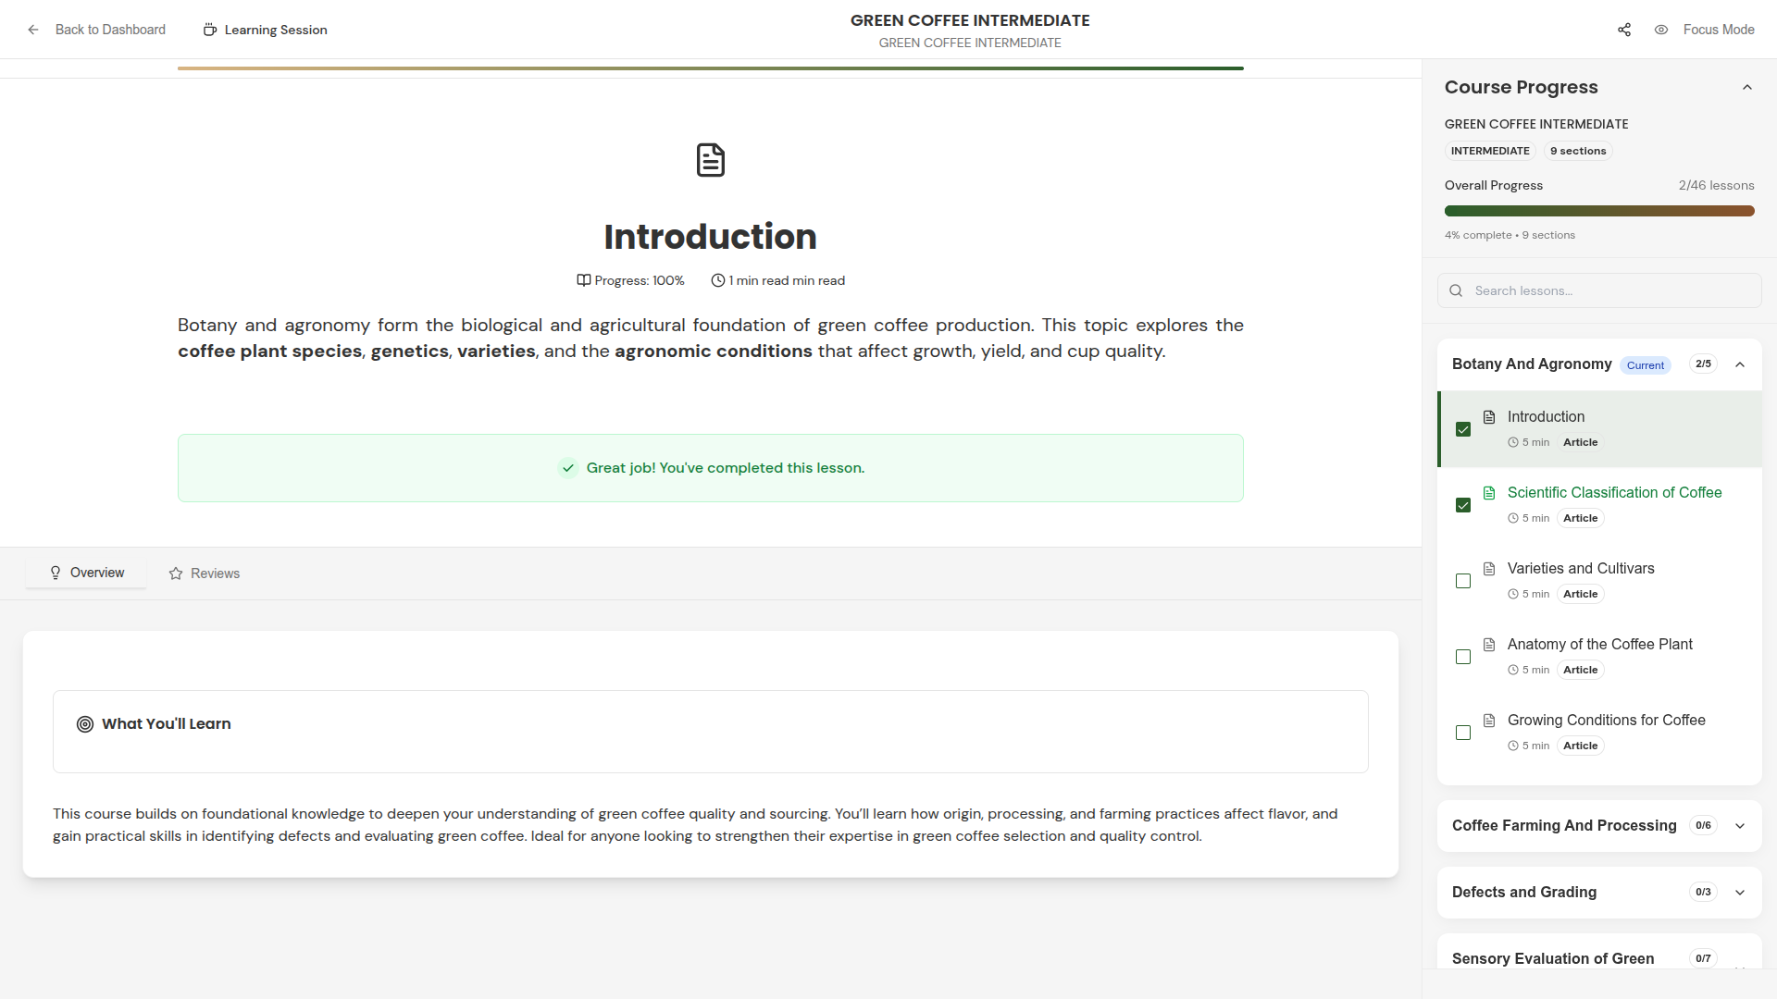Viewport: 1777px width, 999px height.
Task: Expand the Defects and Grading section
Action: tap(1740, 893)
